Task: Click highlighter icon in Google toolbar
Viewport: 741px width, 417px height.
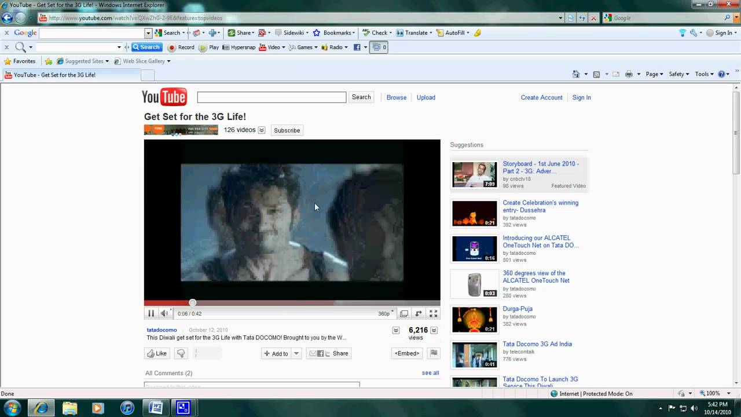Action: coord(478,33)
